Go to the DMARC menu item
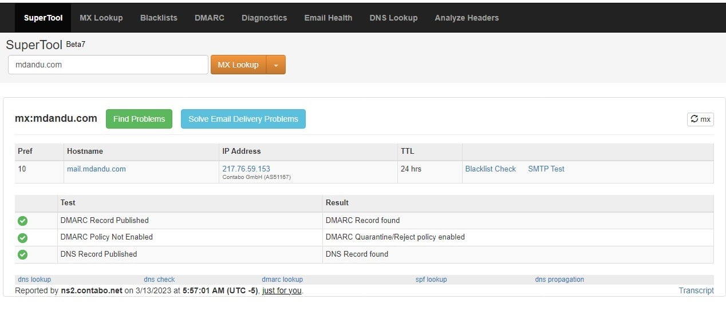Screen dimensions: 726x323 pyautogui.click(x=209, y=18)
